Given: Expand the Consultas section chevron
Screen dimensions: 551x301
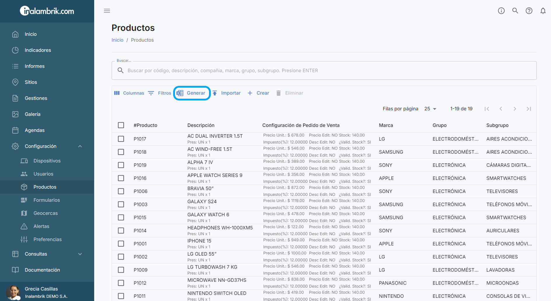Looking at the screenshot, I should (x=80, y=254).
